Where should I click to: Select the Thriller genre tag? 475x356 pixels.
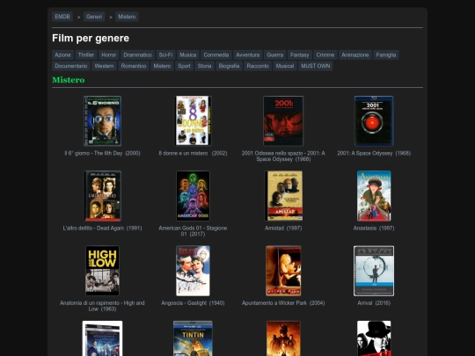[86, 54]
